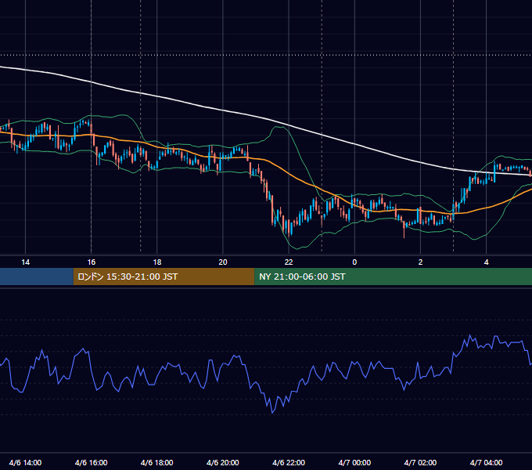
Task: Click the 4/6 14:00 date label
Action: 26,462
